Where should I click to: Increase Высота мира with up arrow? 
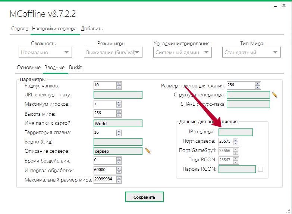point(119,112)
